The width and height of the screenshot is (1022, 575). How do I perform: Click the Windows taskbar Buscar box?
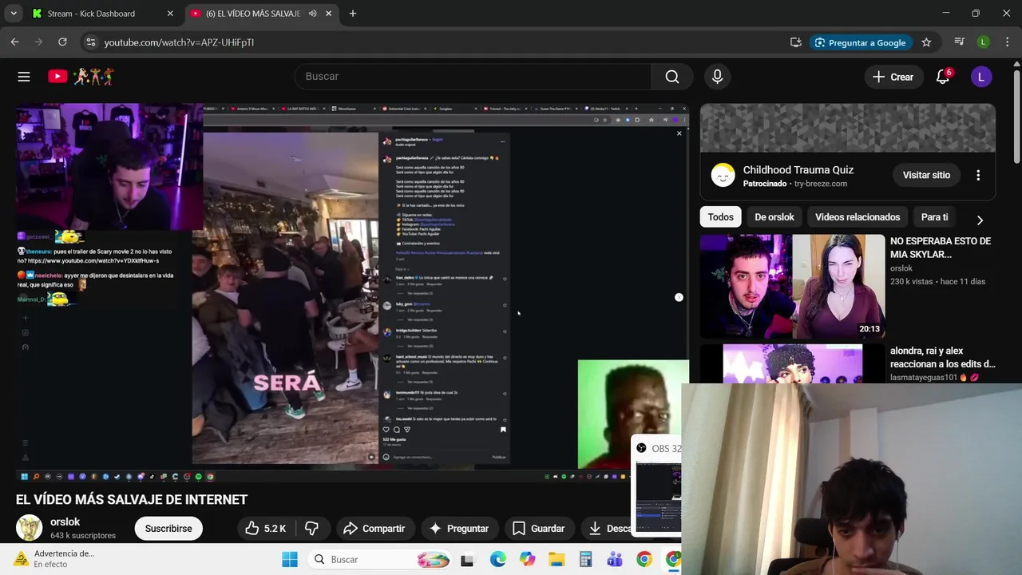point(379,560)
